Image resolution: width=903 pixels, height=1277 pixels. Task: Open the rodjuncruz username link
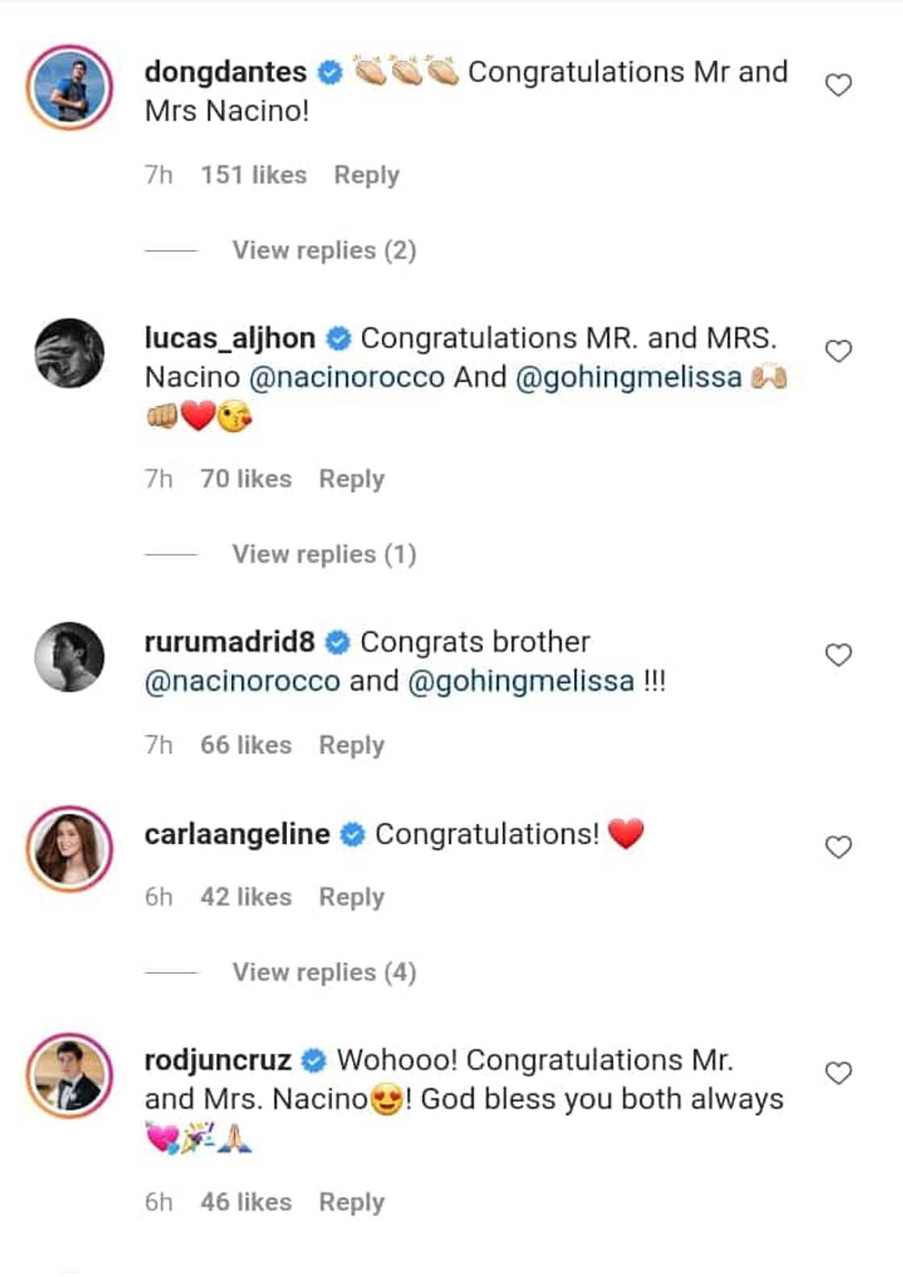pyautogui.click(x=218, y=1060)
